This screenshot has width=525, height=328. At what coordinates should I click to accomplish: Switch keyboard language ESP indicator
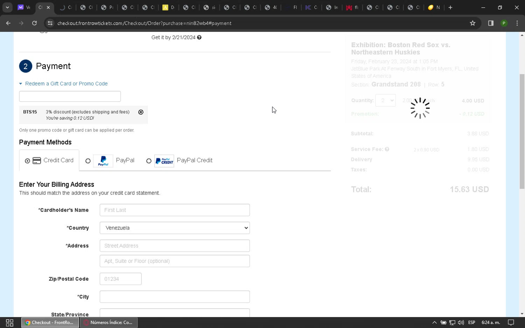point(471,322)
